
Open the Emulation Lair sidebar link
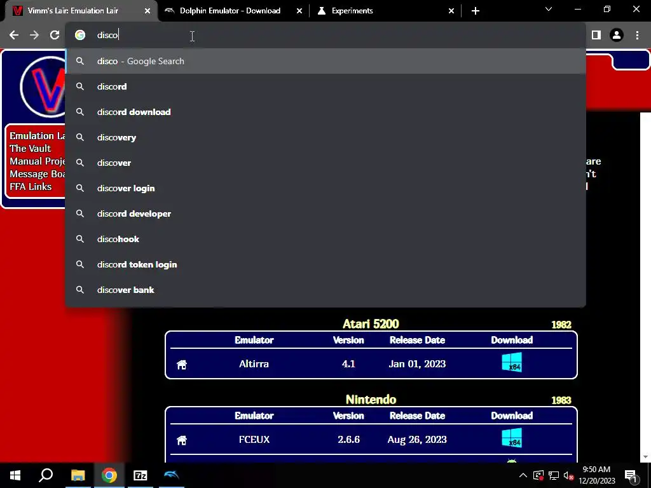point(38,136)
